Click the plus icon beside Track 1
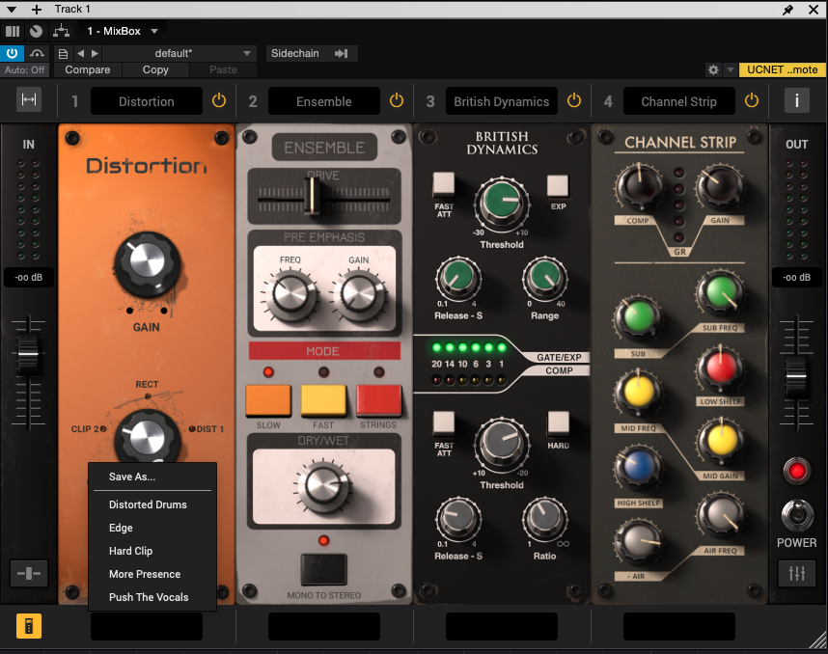This screenshot has height=654, width=828. (x=37, y=10)
